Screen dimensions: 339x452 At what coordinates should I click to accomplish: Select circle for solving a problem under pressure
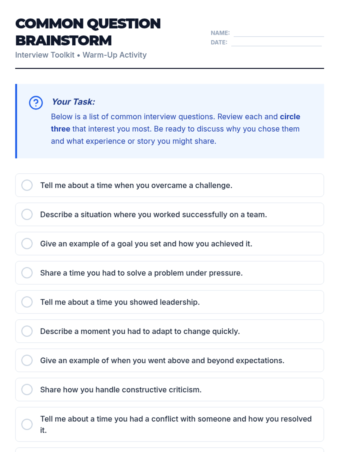click(x=27, y=273)
